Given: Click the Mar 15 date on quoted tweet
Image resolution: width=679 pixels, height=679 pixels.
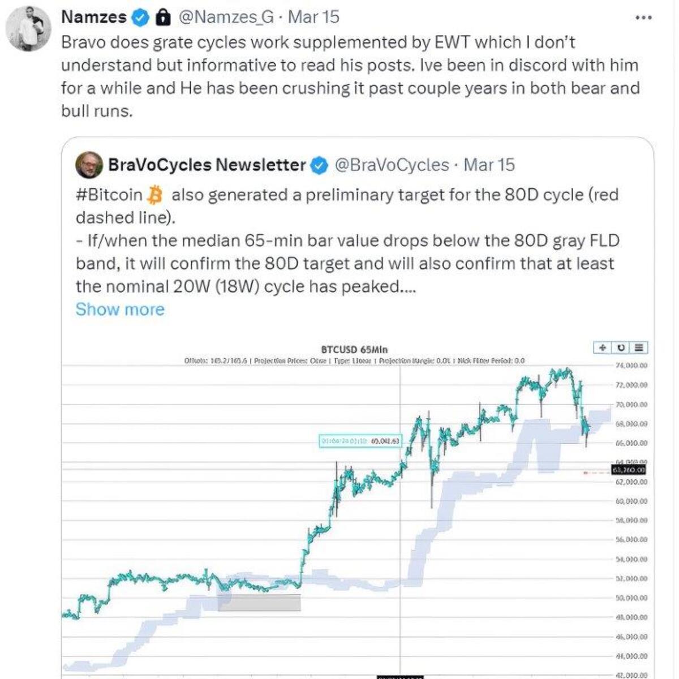Looking at the screenshot, I should click(x=489, y=165).
